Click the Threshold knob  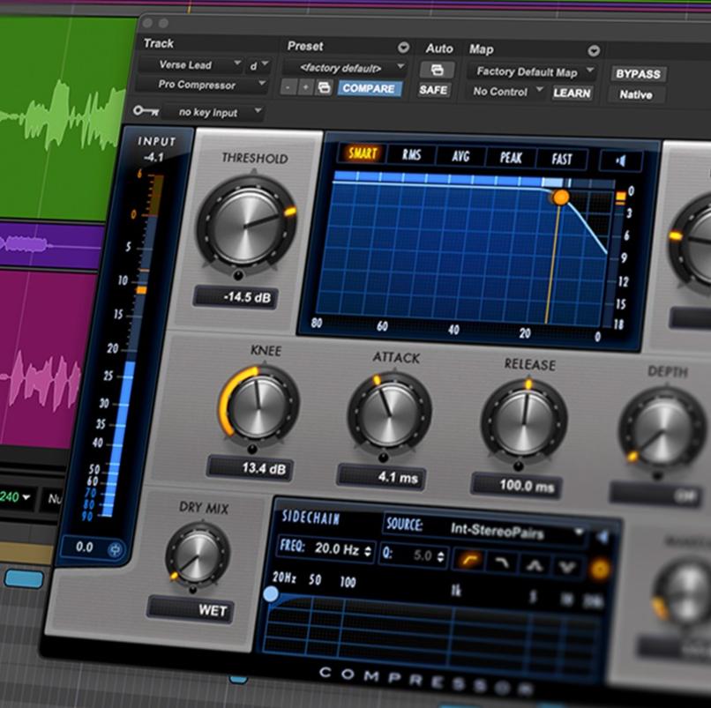pos(240,222)
